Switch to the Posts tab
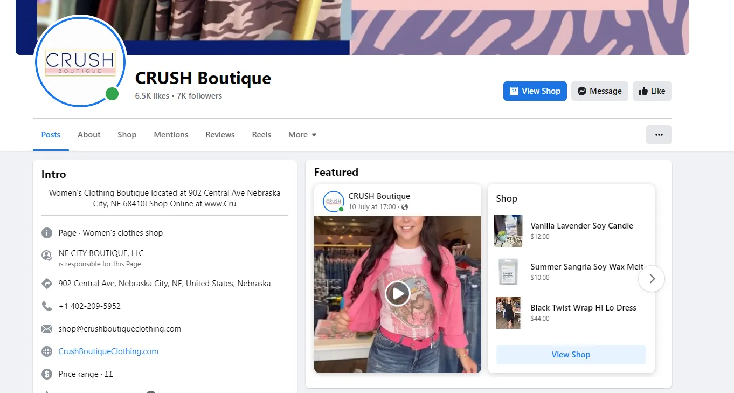Screen dimensions: 734x393 click(51, 135)
